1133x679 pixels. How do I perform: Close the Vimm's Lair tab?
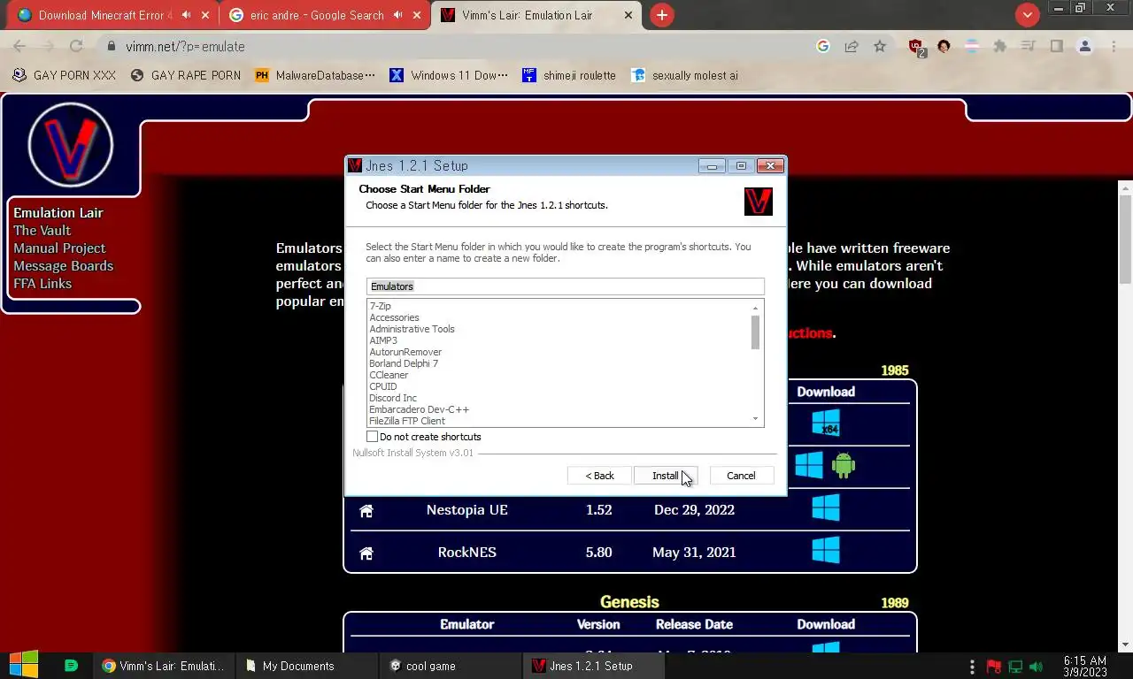628,15
